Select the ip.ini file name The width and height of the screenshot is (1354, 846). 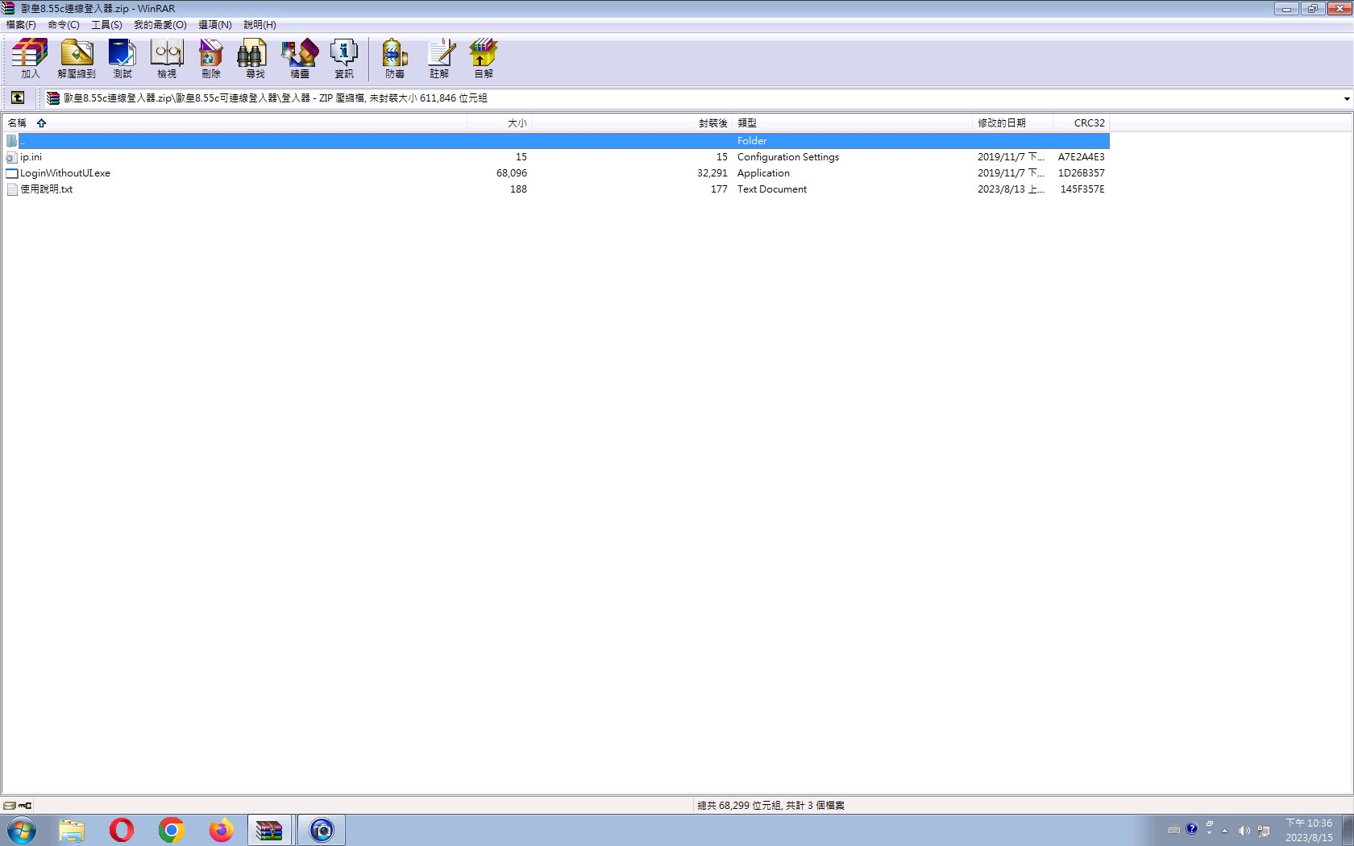(31, 157)
